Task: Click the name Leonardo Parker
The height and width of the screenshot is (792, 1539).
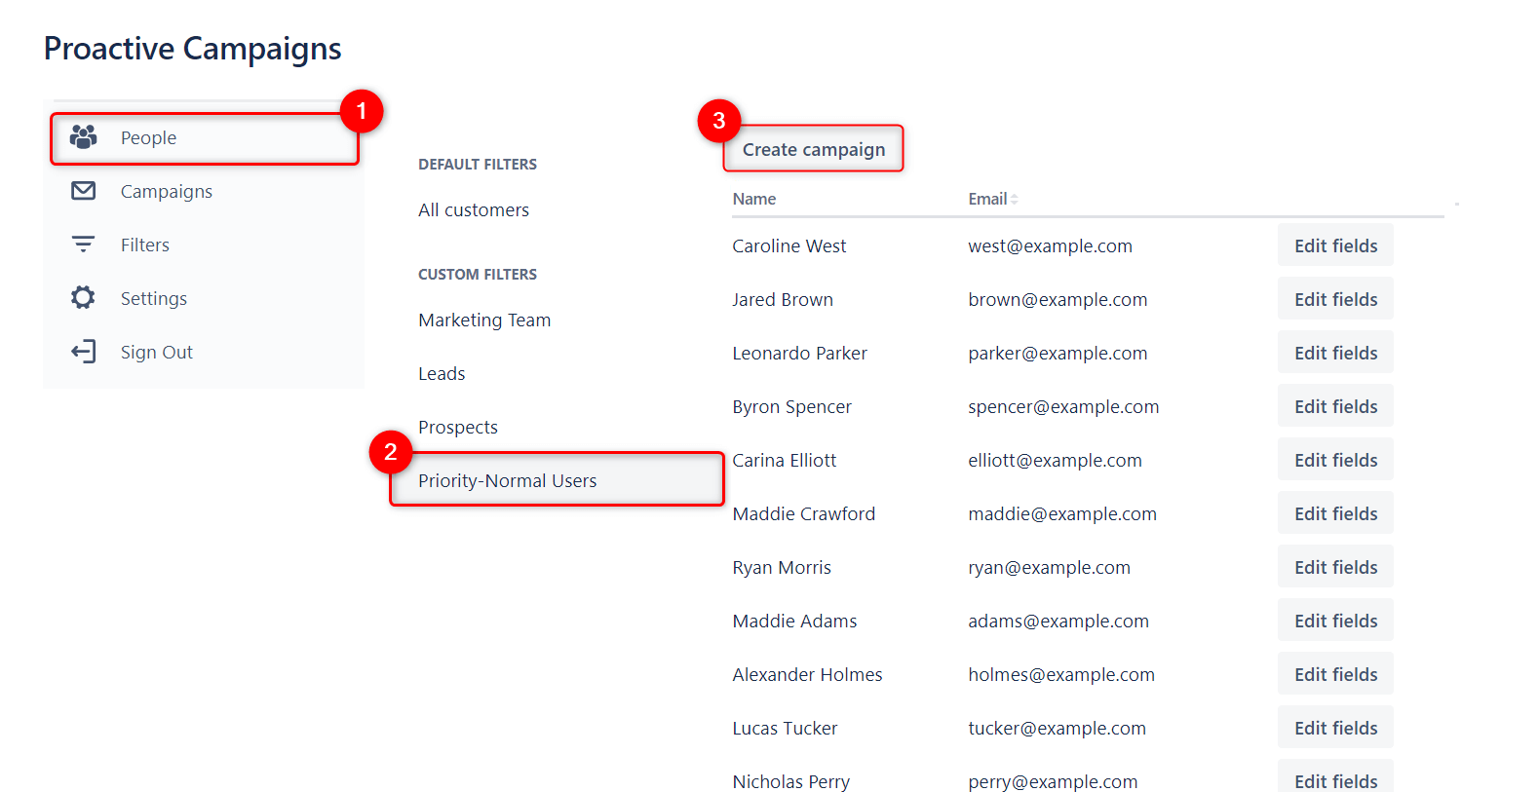Action: coord(799,354)
